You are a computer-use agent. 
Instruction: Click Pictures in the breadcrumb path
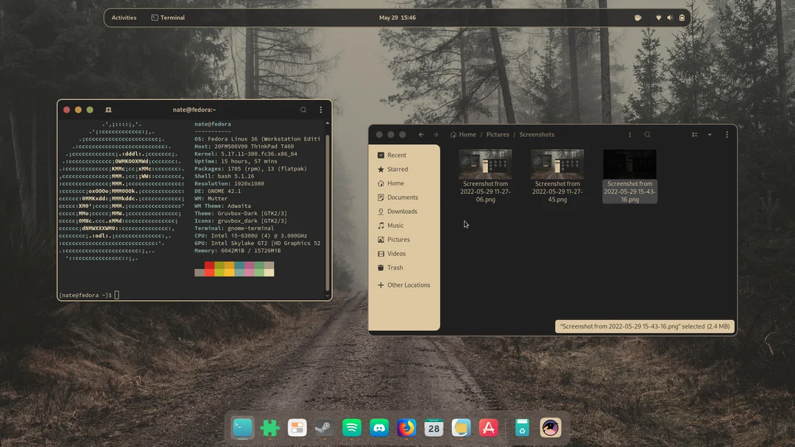pos(498,135)
